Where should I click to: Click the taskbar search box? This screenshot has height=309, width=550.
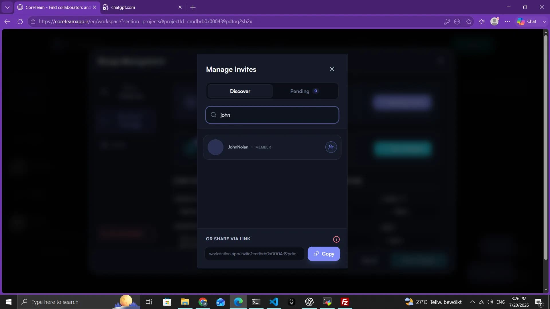click(79, 302)
